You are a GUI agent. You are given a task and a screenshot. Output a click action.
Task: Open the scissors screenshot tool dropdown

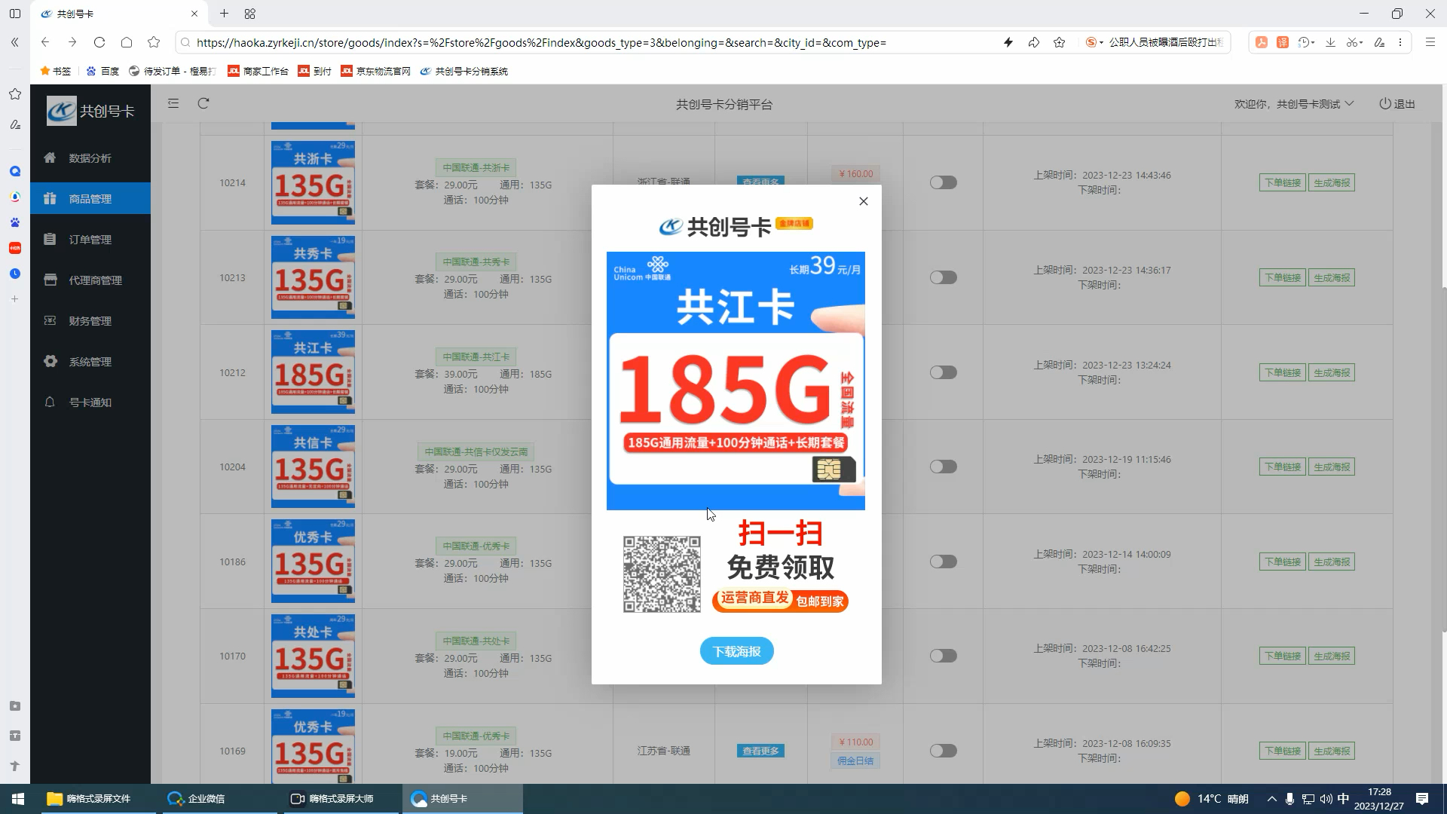coord(1355,42)
